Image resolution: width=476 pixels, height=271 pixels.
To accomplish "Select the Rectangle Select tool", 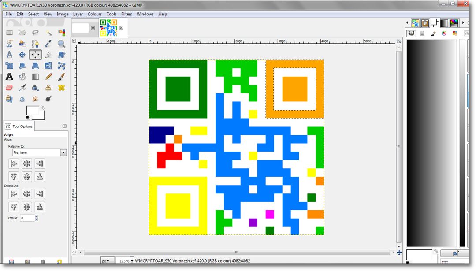I will tap(9, 33).
